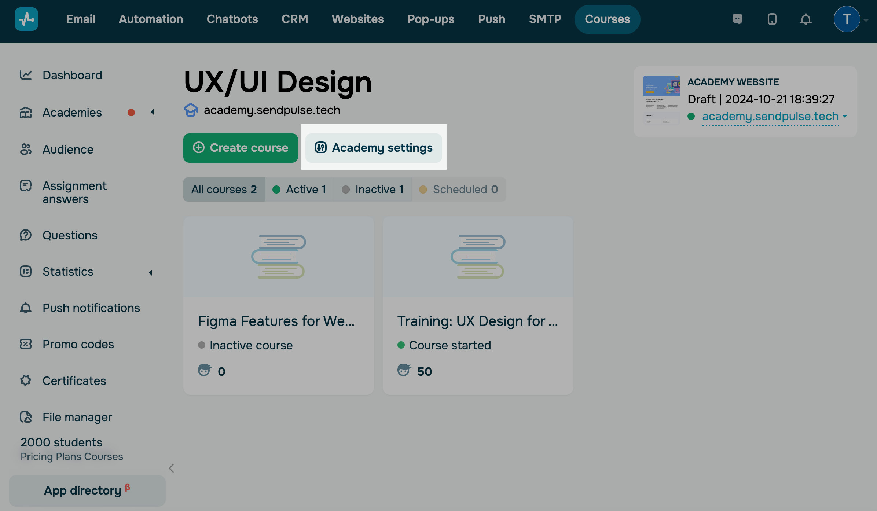Click the mobile device icon
The height and width of the screenshot is (511, 877).
point(772,19)
